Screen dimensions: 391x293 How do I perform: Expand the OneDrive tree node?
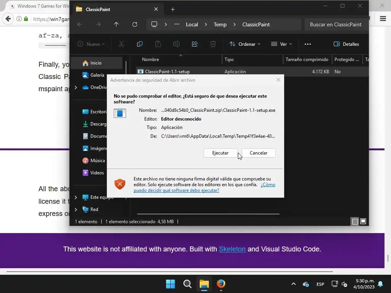point(76,87)
